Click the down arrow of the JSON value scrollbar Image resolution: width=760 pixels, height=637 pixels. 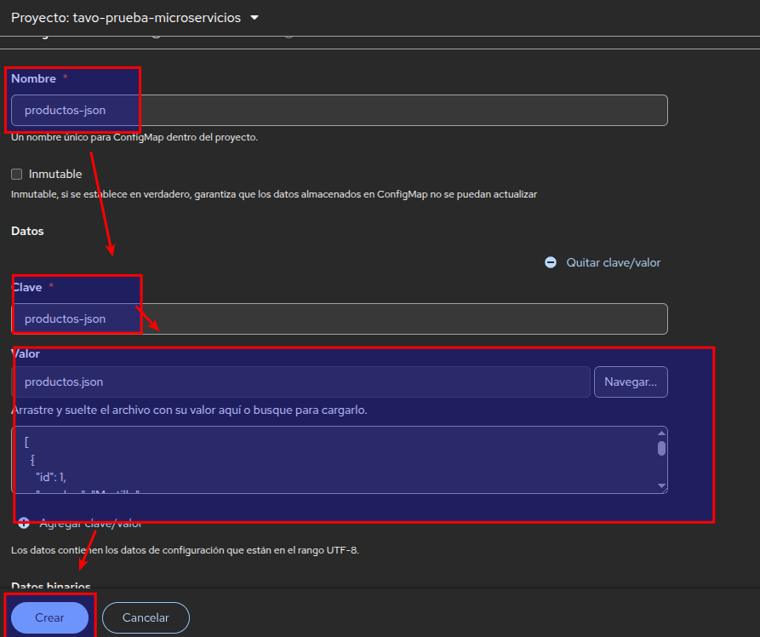click(x=661, y=485)
